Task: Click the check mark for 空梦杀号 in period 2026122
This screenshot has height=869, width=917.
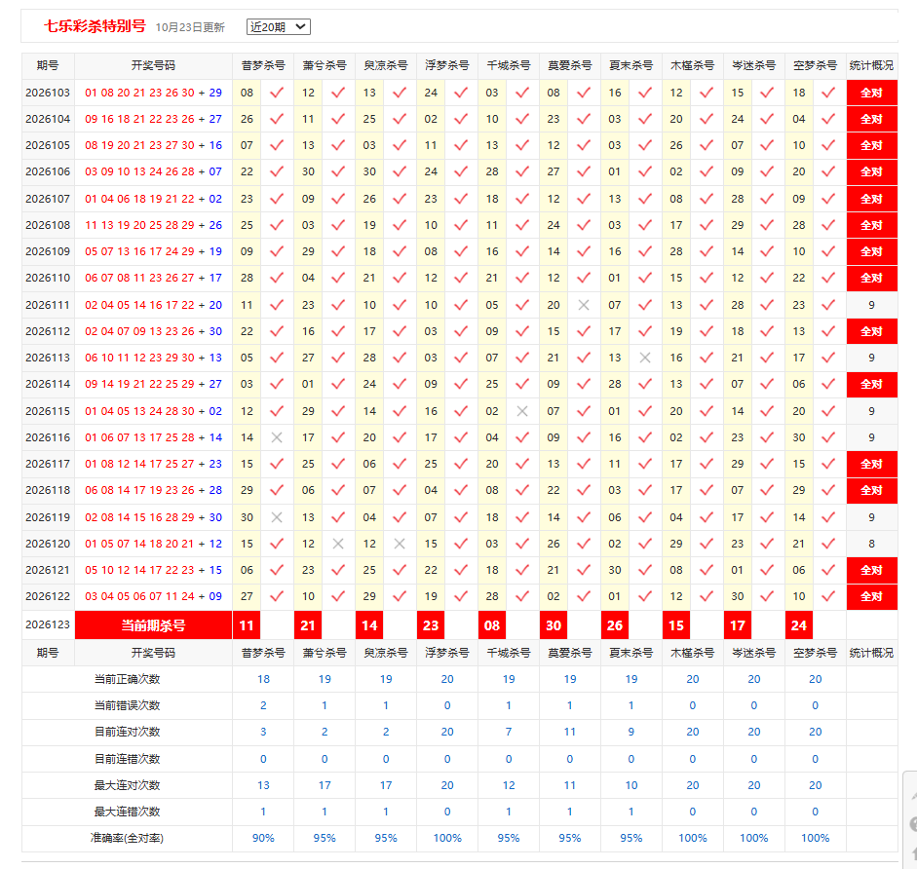Action: tap(828, 596)
